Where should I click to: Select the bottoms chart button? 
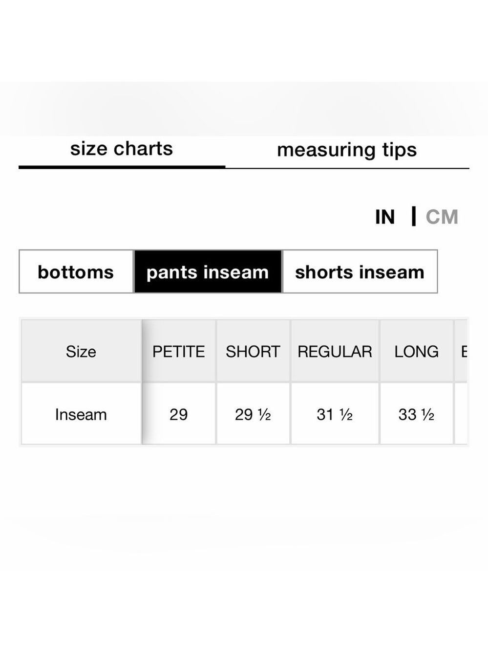76,272
